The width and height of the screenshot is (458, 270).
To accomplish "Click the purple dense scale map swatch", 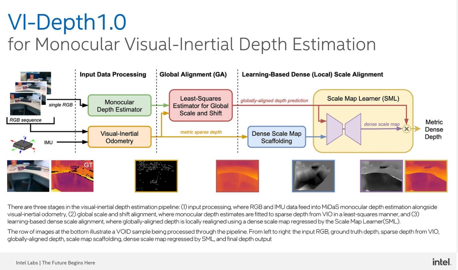I will (x=381, y=176).
